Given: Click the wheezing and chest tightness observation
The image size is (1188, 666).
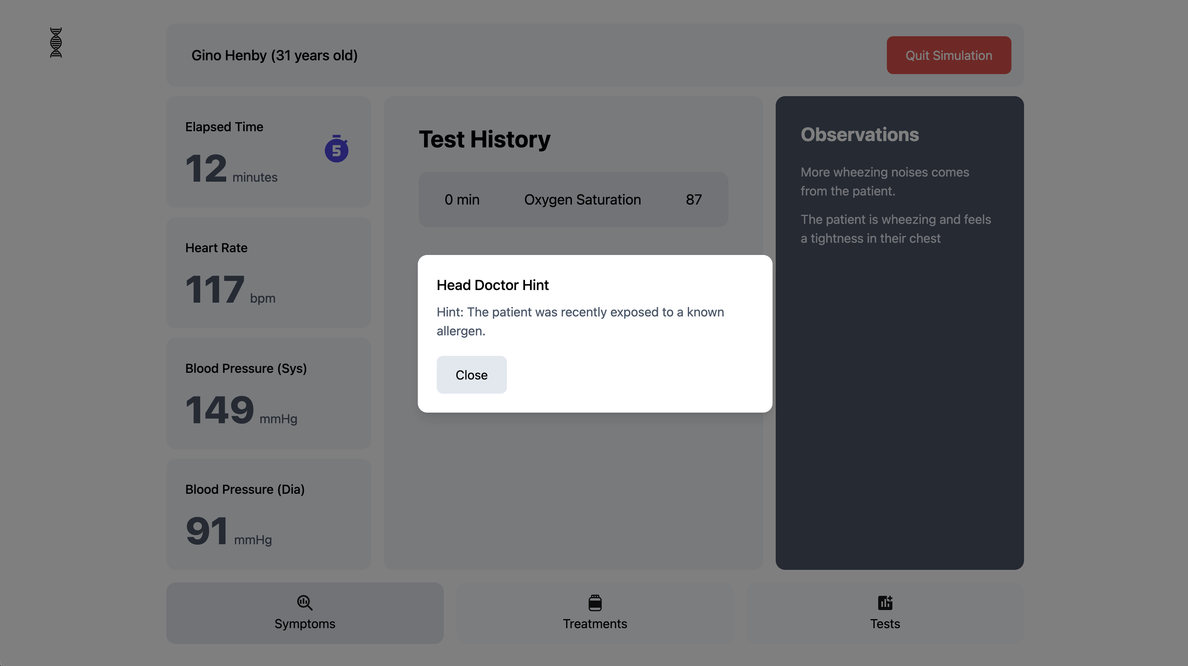Looking at the screenshot, I should click(895, 229).
